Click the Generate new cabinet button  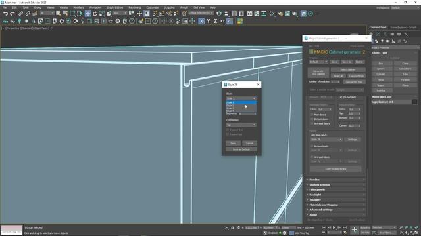pos(318,73)
